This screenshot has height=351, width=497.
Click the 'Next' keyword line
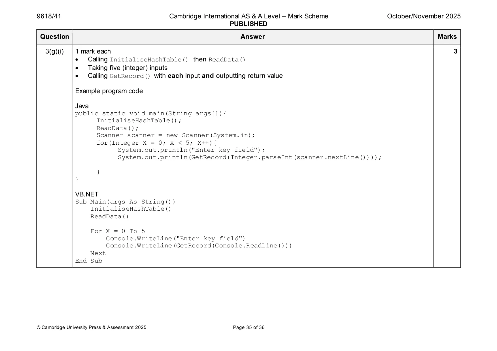[x=98, y=253]
